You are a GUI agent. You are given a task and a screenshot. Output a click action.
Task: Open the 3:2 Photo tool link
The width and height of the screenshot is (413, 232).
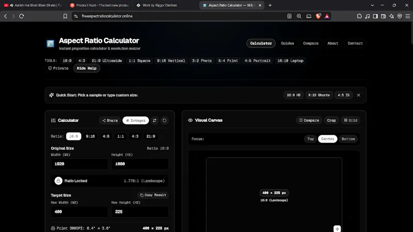(x=202, y=60)
